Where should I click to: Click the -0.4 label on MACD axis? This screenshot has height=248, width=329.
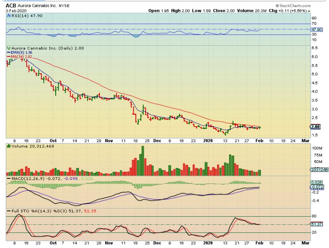(x=315, y=201)
